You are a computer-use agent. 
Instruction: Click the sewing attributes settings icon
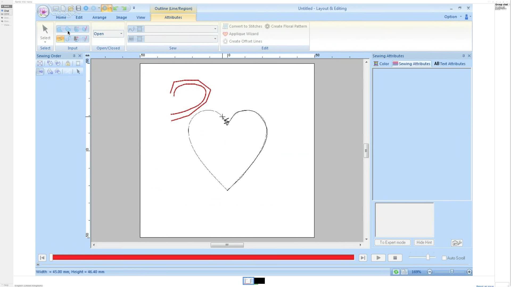[457, 243]
